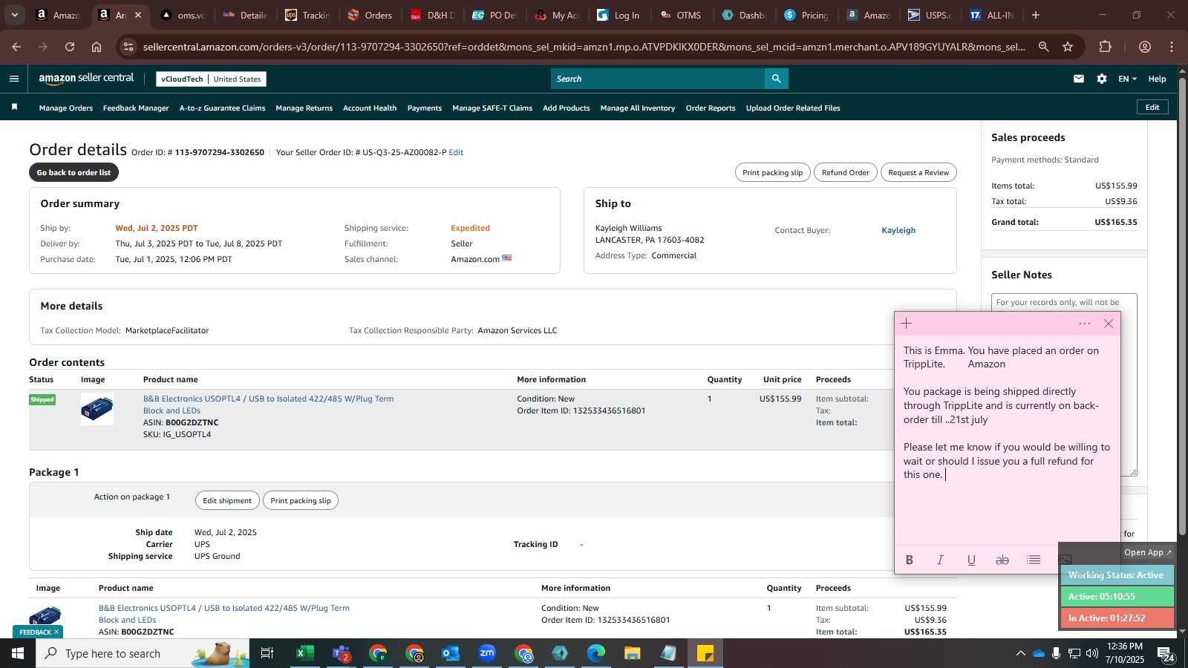Close the pink sticky note

[1109, 324]
